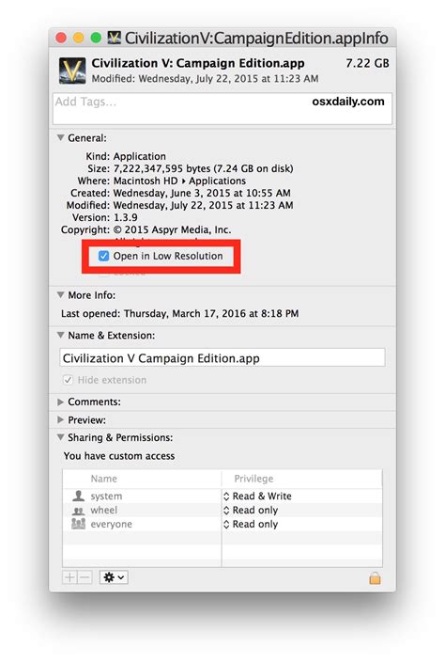Click the 'Created' date line
This screenshot has width=445, height=662.
point(180,193)
